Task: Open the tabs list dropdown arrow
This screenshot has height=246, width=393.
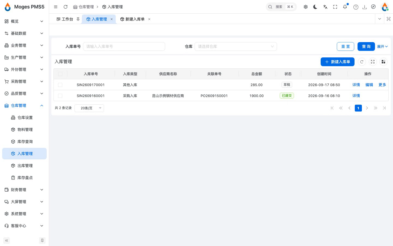Action: pyautogui.click(x=379, y=19)
